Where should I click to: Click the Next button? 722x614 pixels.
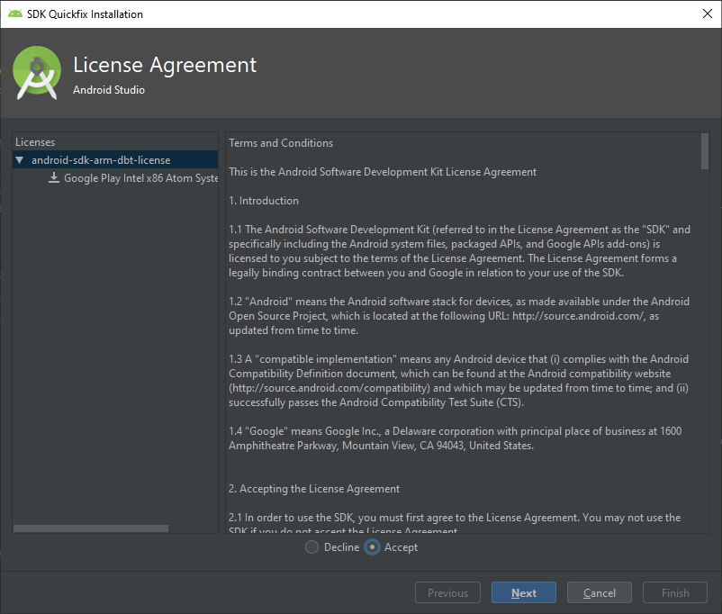pos(524,592)
